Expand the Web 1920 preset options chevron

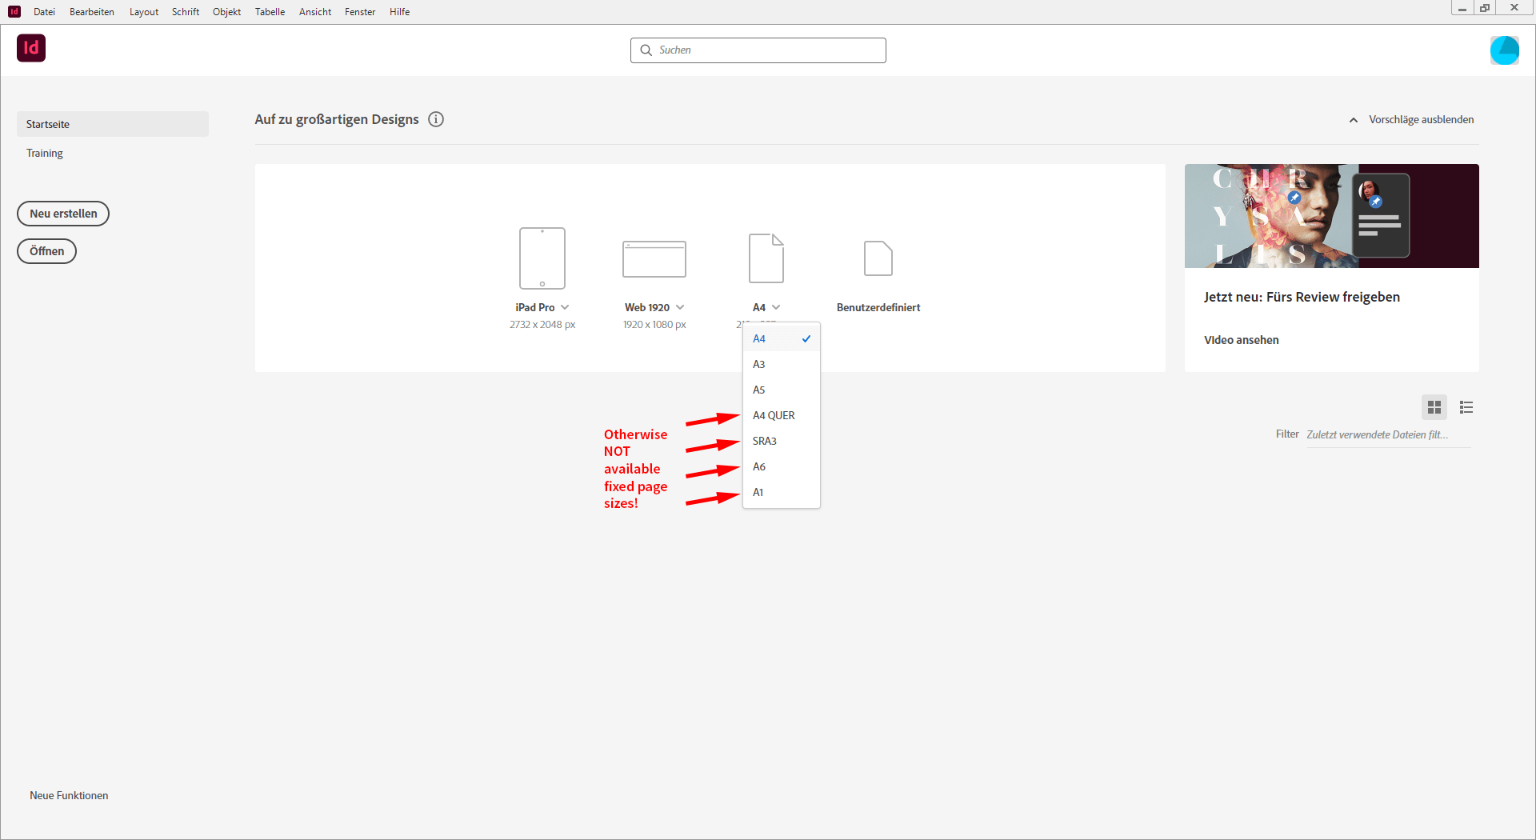[681, 306]
